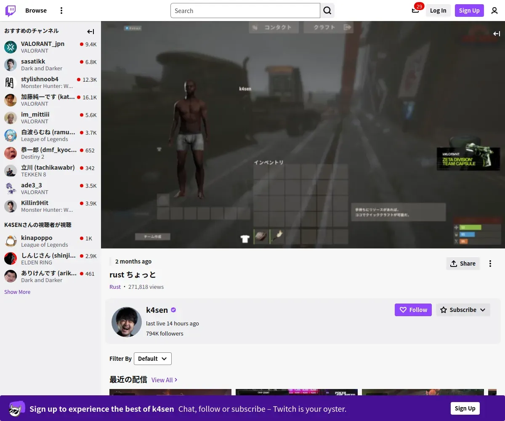Click the K4SENさんの視聴者が視聴 heading

pos(38,225)
